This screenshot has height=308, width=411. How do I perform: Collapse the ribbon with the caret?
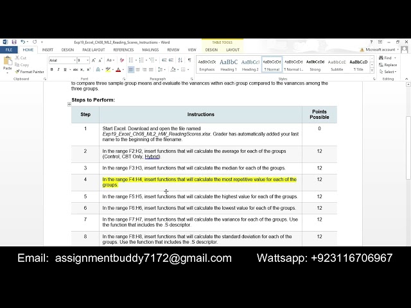(407, 79)
